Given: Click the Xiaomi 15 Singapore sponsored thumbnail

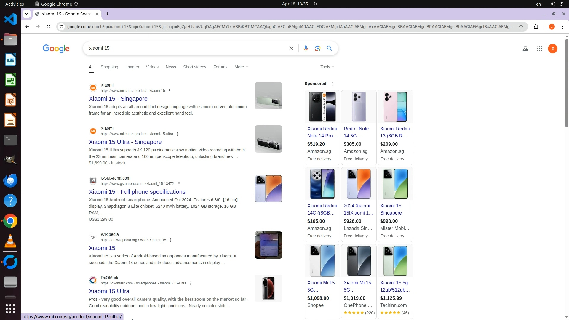Looking at the screenshot, I should [395, 184].
